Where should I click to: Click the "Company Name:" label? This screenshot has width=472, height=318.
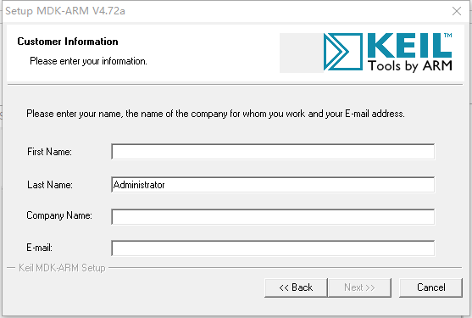[59, 215]
